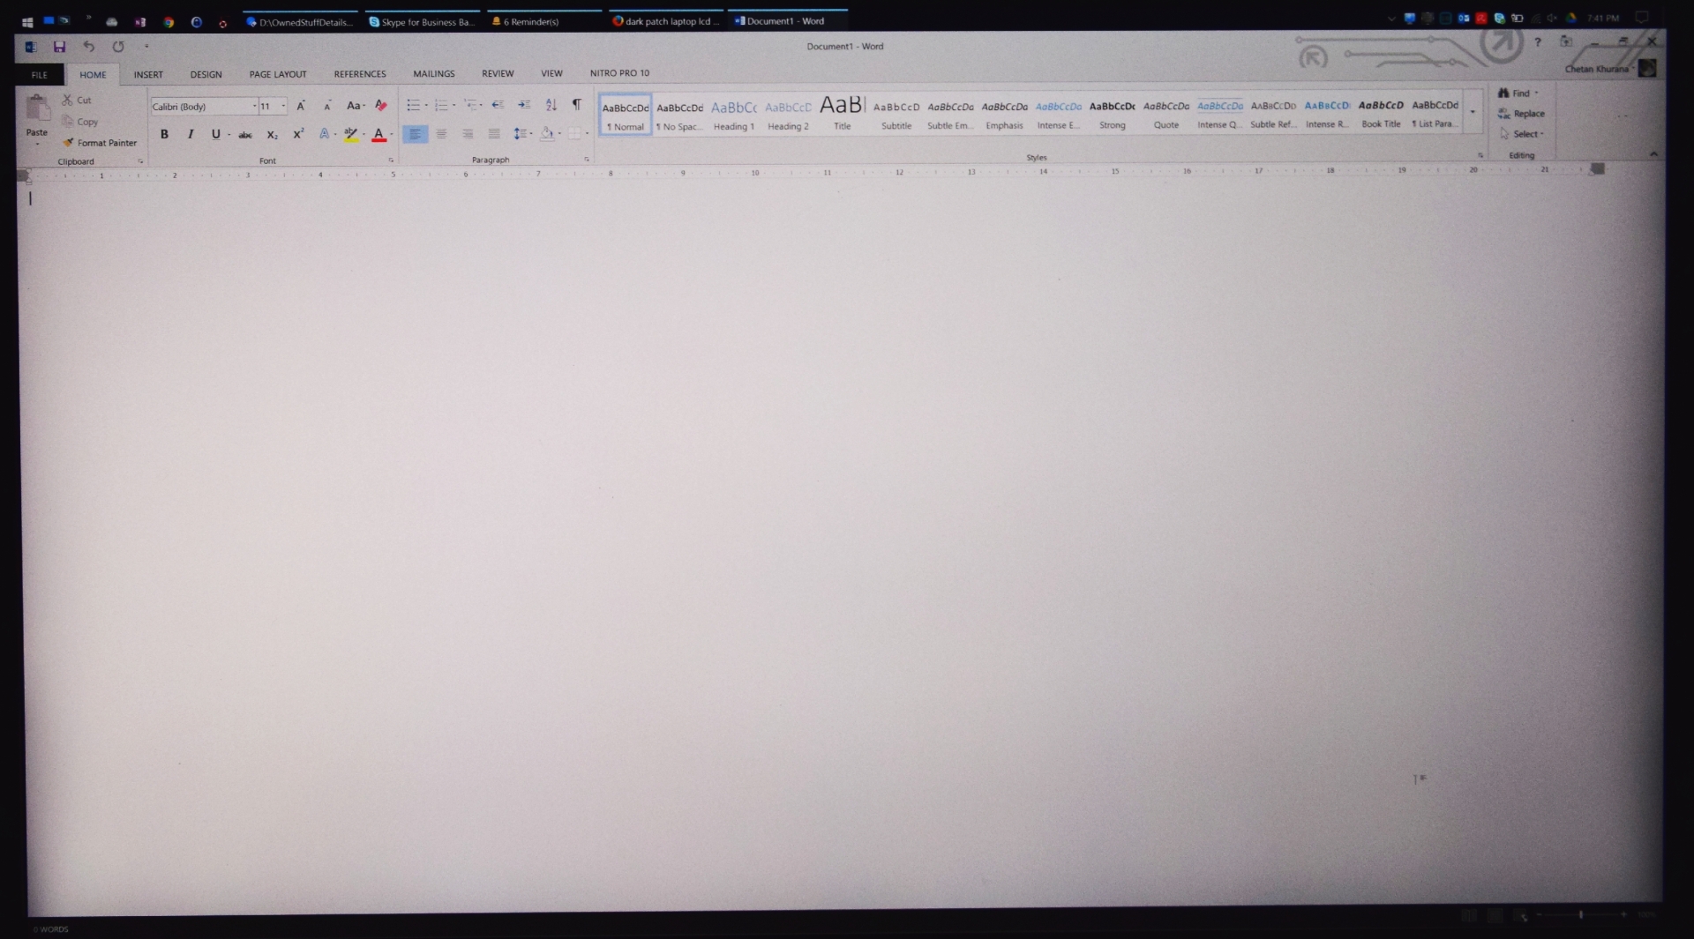Image resolution: width=1694 pixels, height=939 pixels.
Task: Open the Styles pane launcher
Action: 1480,156
